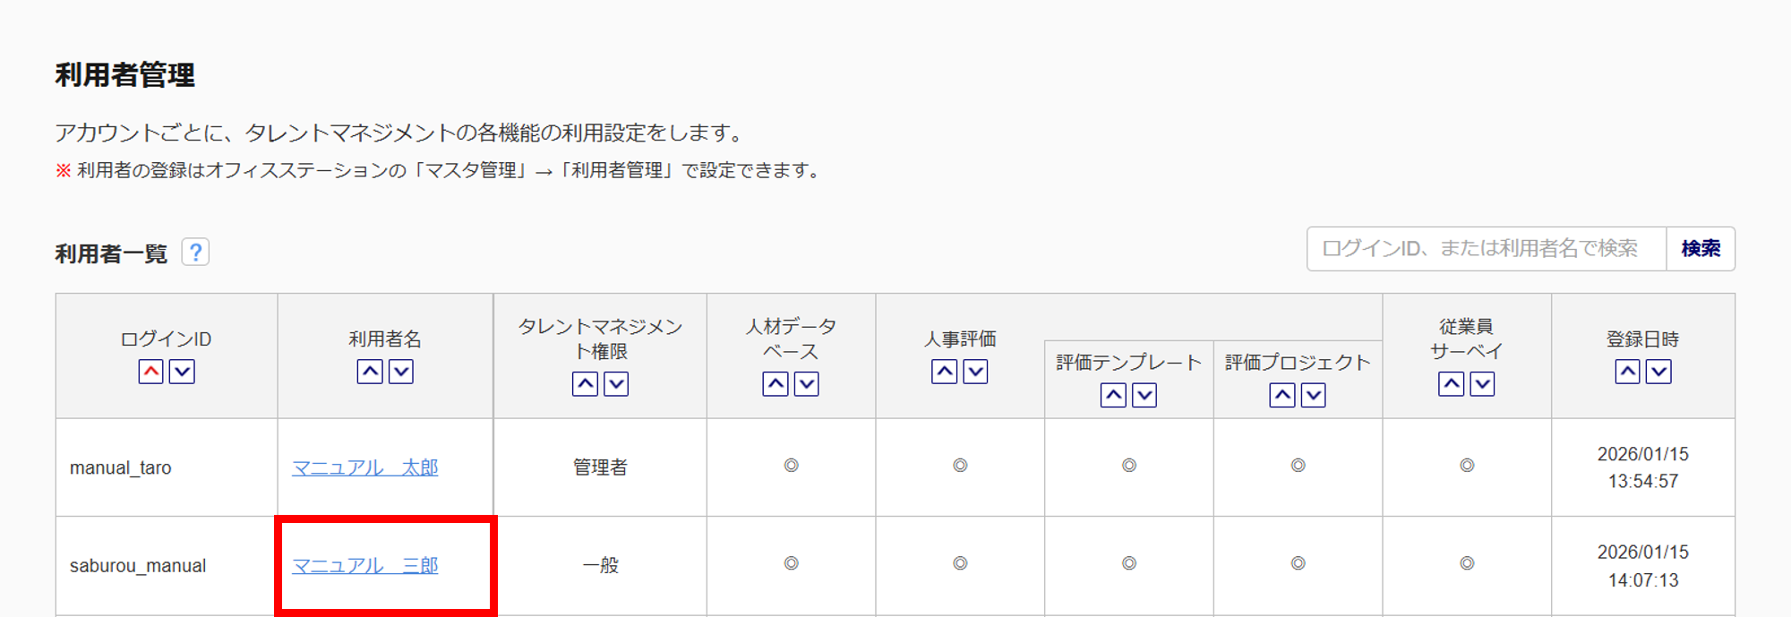Sort user name column ascending
Screen dimensions: 1791x617
370,372
